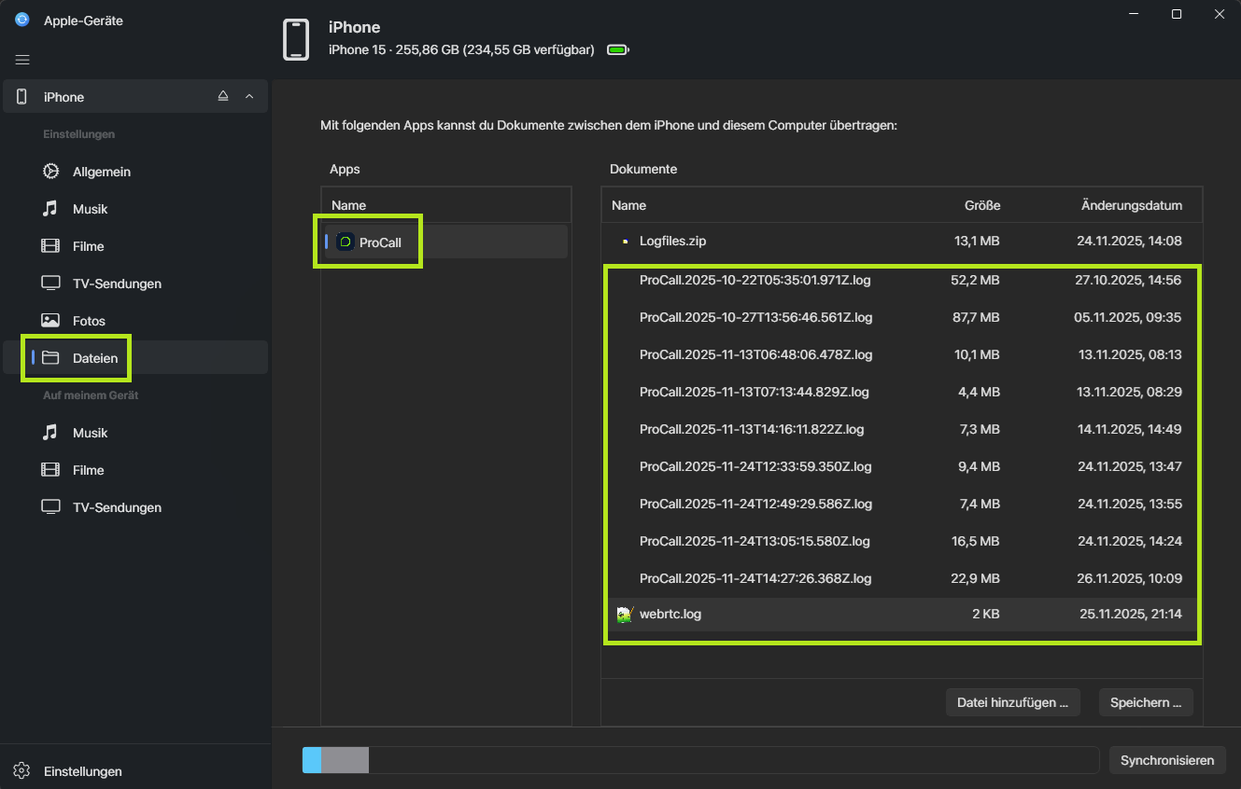Image resolution: width=1241 pixels, height=789 pixels.
Task: Click the Speichern button
Action: click(1145, 702)
